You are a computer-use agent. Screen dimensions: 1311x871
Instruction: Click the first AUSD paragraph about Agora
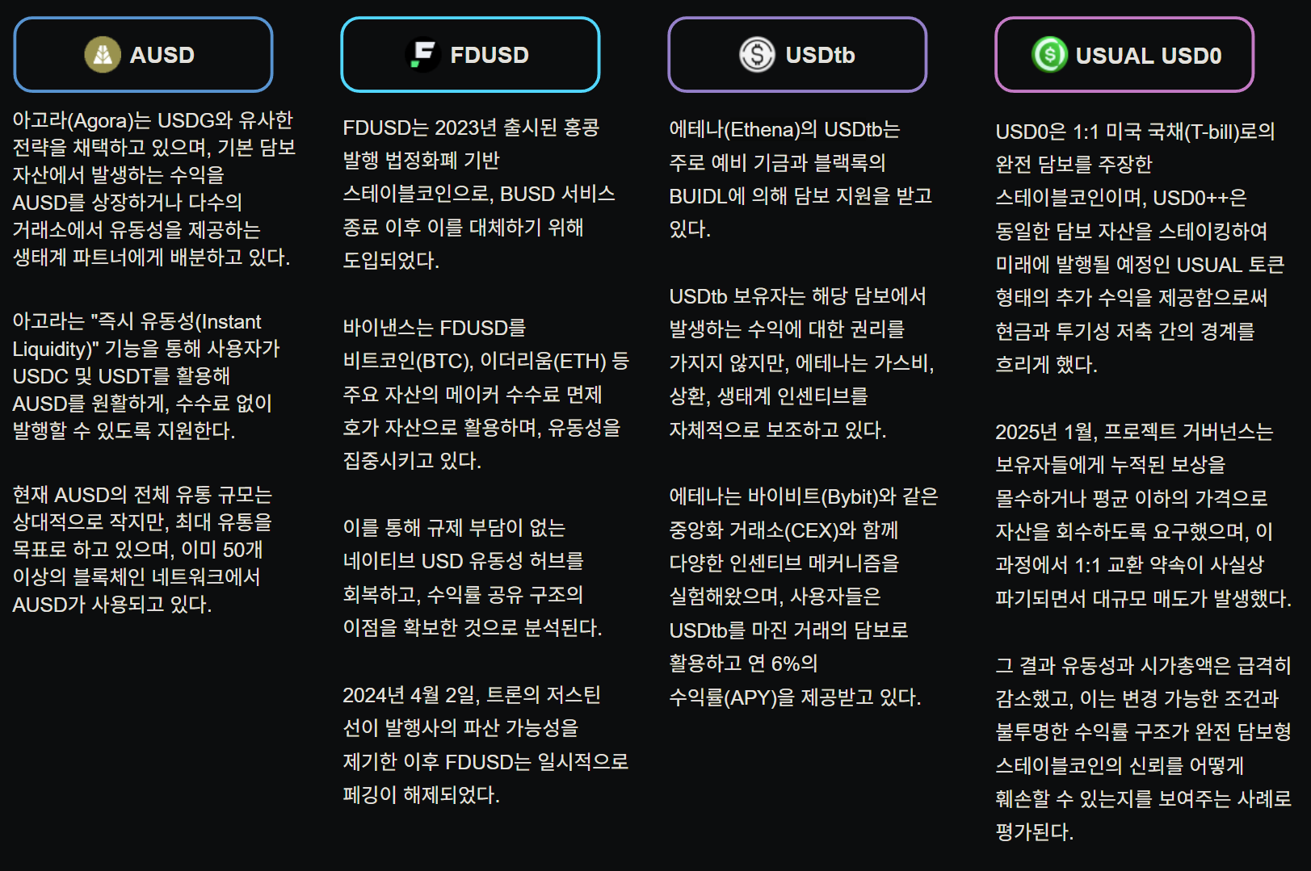point(153,189)
